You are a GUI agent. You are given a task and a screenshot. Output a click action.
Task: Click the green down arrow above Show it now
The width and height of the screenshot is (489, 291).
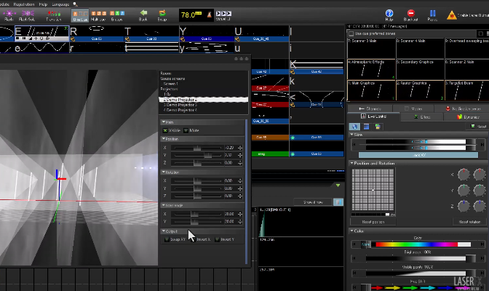tap(338, 186)
